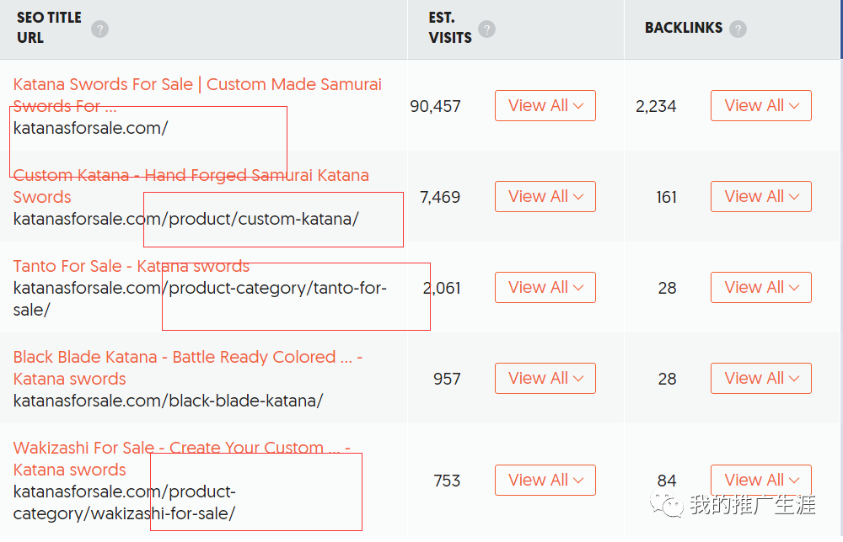Click help icon beside SEO Title URL
The height and width of the screenshot is (542, 843).
[100, 29]
